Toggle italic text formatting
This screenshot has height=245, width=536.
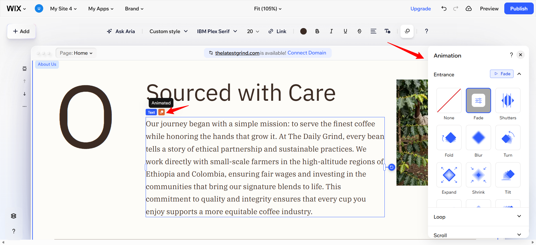point(331,31)
